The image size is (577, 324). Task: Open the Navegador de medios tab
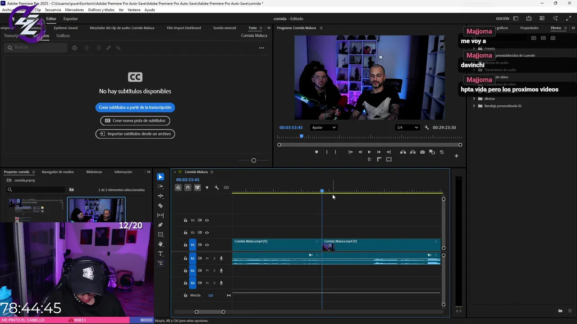coord(58,172)
